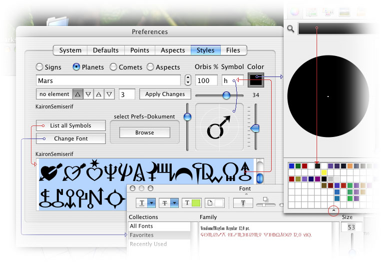This screenshot has height=262, width=381.
Task: Click the large N-with-arrow symbol glyph
Action: 95,198
